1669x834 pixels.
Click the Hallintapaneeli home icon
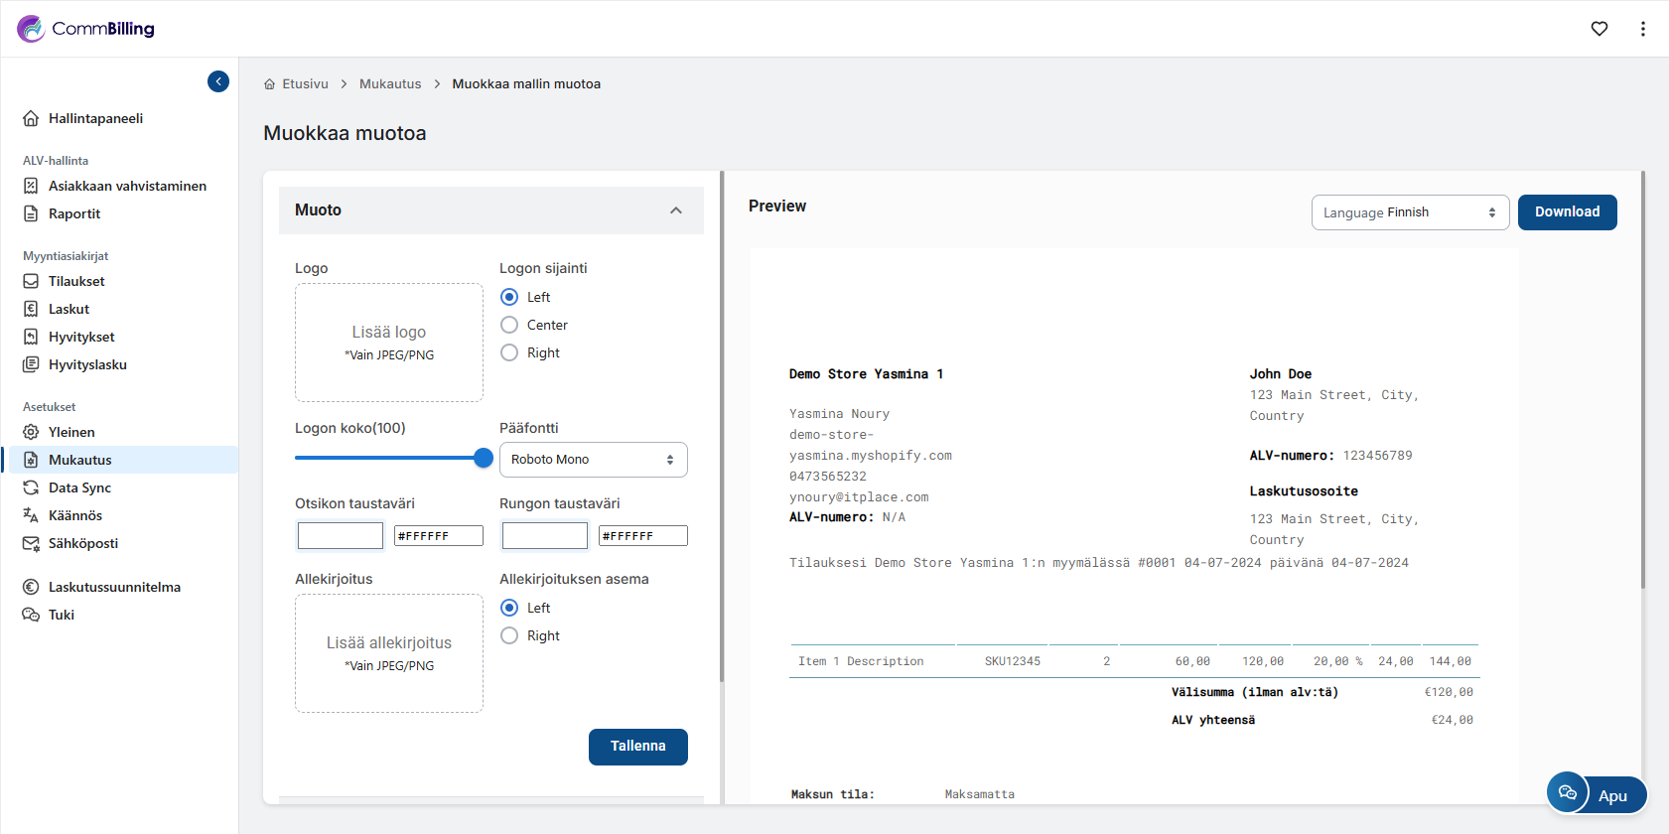tap(31, 118)
